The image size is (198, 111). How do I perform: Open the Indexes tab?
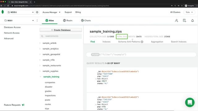coord(106,42)
